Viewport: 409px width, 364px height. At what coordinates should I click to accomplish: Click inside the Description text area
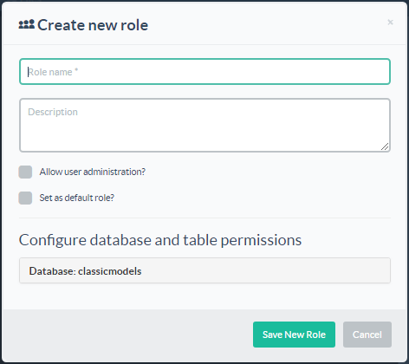point(204,125)
